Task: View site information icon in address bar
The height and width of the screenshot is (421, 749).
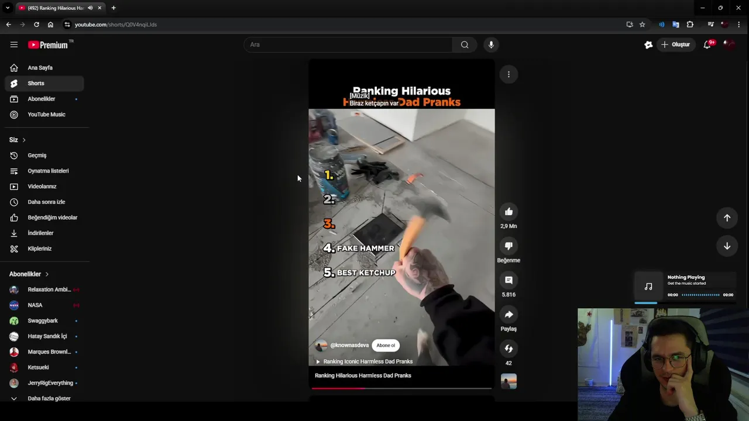Action: [67, 25]
